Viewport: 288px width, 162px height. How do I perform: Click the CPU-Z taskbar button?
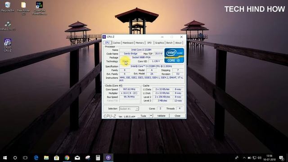108,157
